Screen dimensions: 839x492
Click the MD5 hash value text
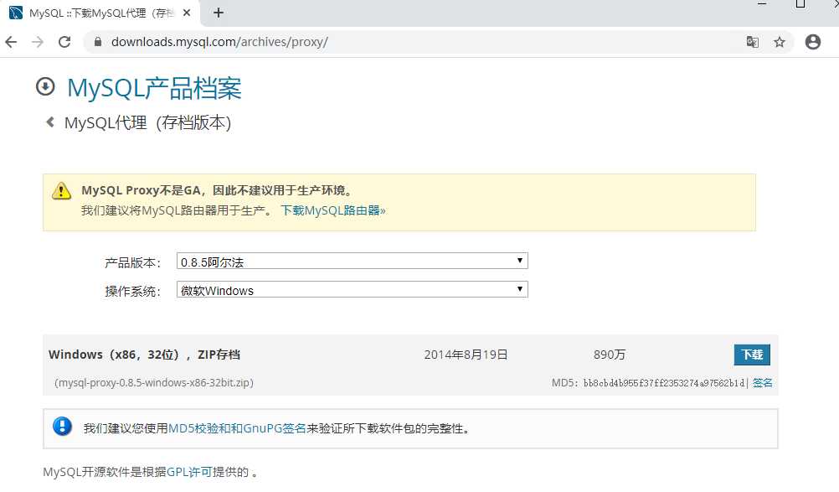click(x=664, y=383)
